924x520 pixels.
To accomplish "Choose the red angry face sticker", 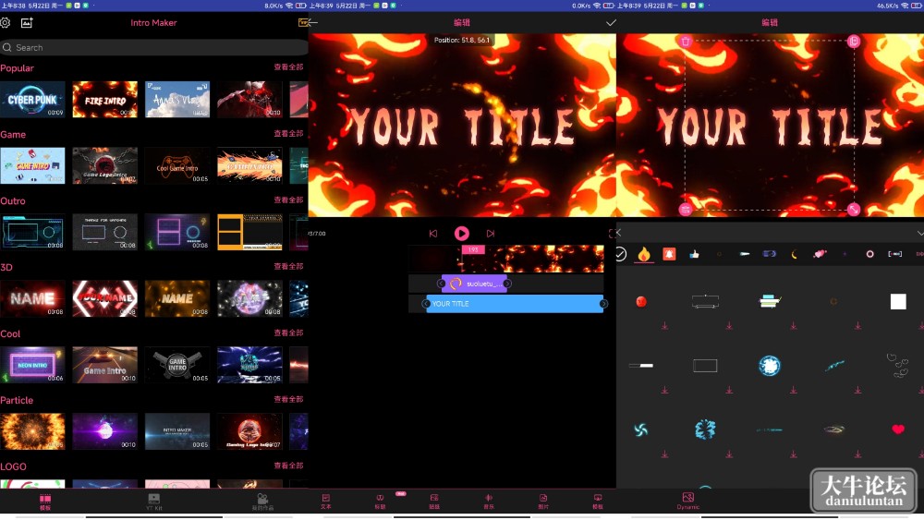I will pyautogui.click(x=641, y=301).
